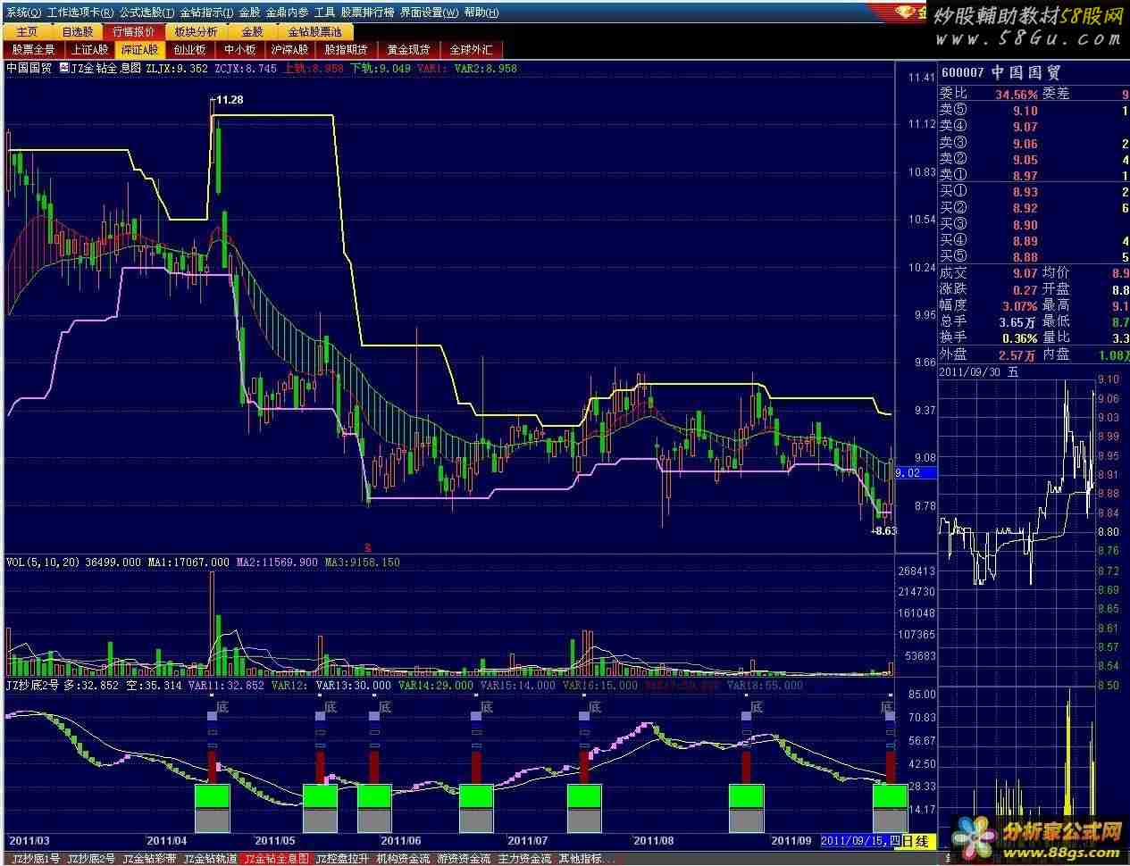Select the 股指期货 sub-tab
This screenshot has width=1130, height=866.
click(x=347, y=50)
